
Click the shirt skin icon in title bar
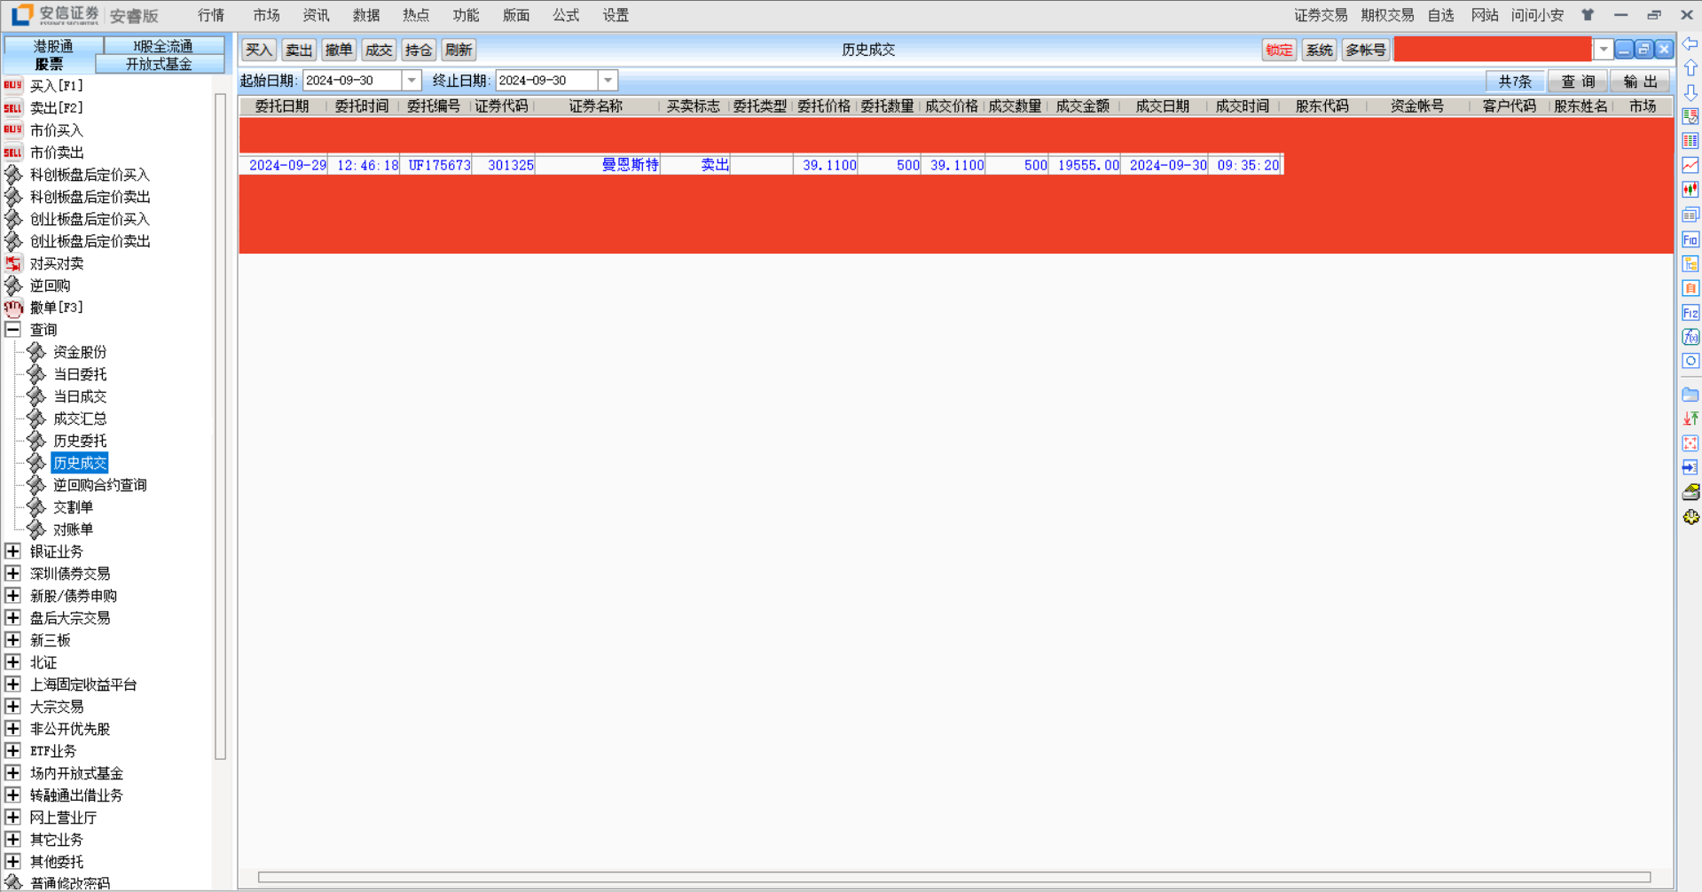1588,15
